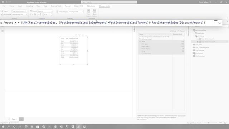The image size is (229, 129).
Task: Select the DAX query row
Action: tap(161, 44)
